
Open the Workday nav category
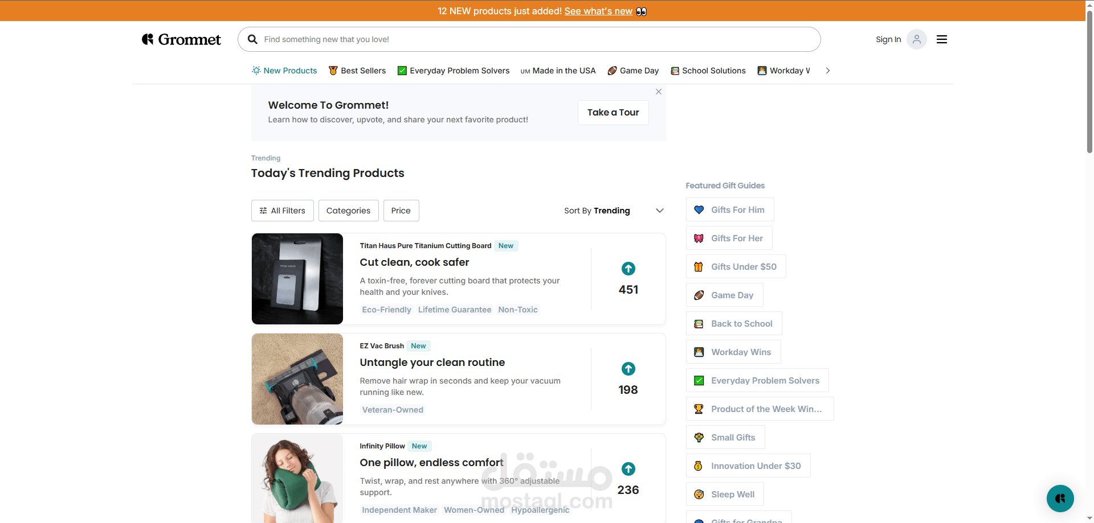(784, 71)
